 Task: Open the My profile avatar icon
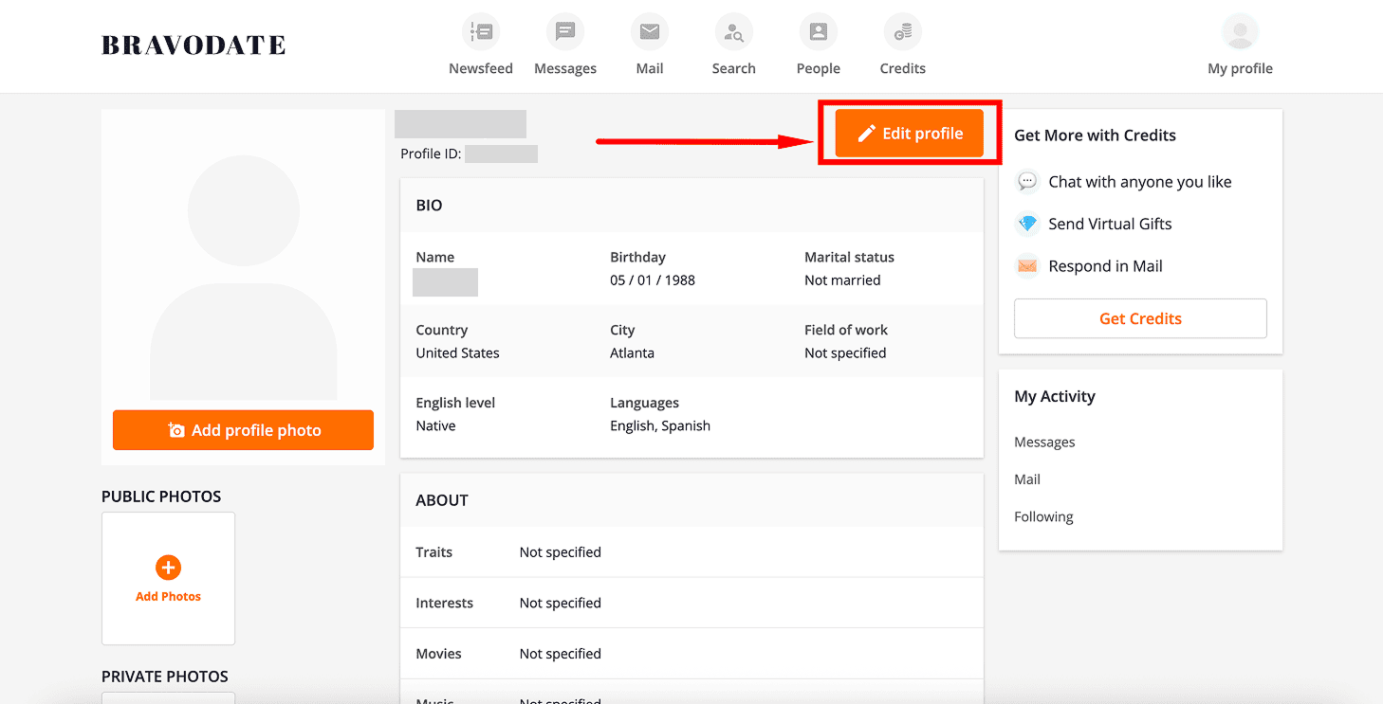click(x=1240, y=30)
